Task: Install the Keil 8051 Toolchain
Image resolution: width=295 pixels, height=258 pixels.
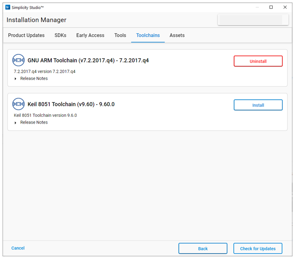Action: coord(258,105)
